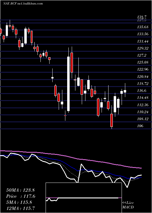The width and height of the screenshot is (152, 213).
Task: Select the 127.2 price axis label
Action: click(x=142, y=55)
